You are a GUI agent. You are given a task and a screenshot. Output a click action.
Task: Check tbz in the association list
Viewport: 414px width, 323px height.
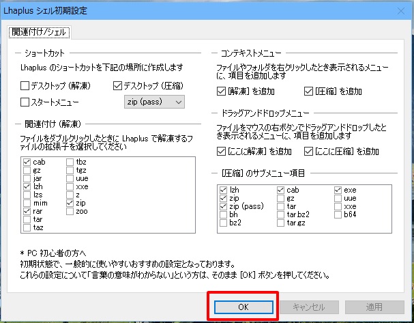(70, 162)
